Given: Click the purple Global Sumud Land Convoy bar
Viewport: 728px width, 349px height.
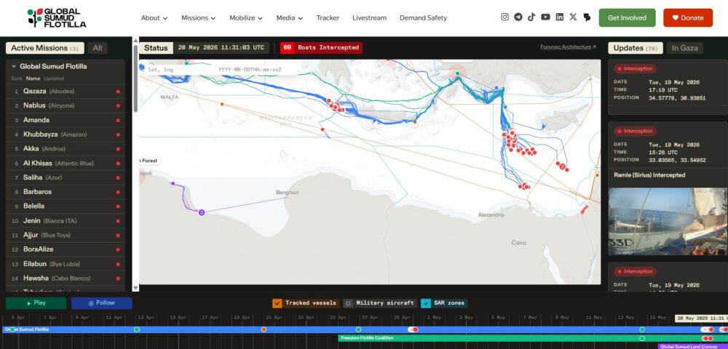Looking at the screenshot, I should [x=693, y=346].
